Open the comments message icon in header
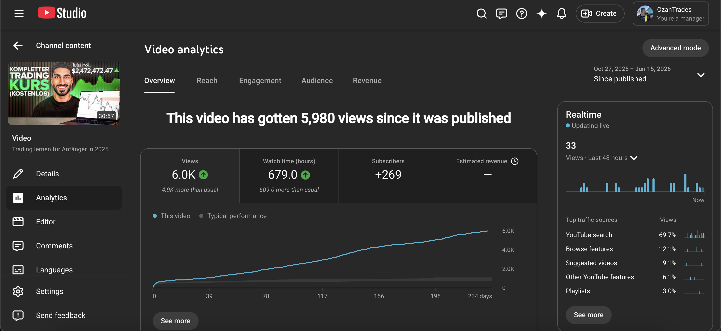The image size is (721, 331). click(501, 14)
